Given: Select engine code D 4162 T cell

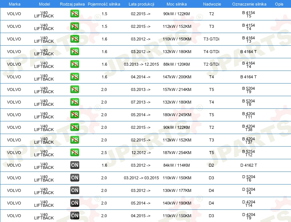Looking at the screenshot, I should pyautogui.click(x=249, y=165).
